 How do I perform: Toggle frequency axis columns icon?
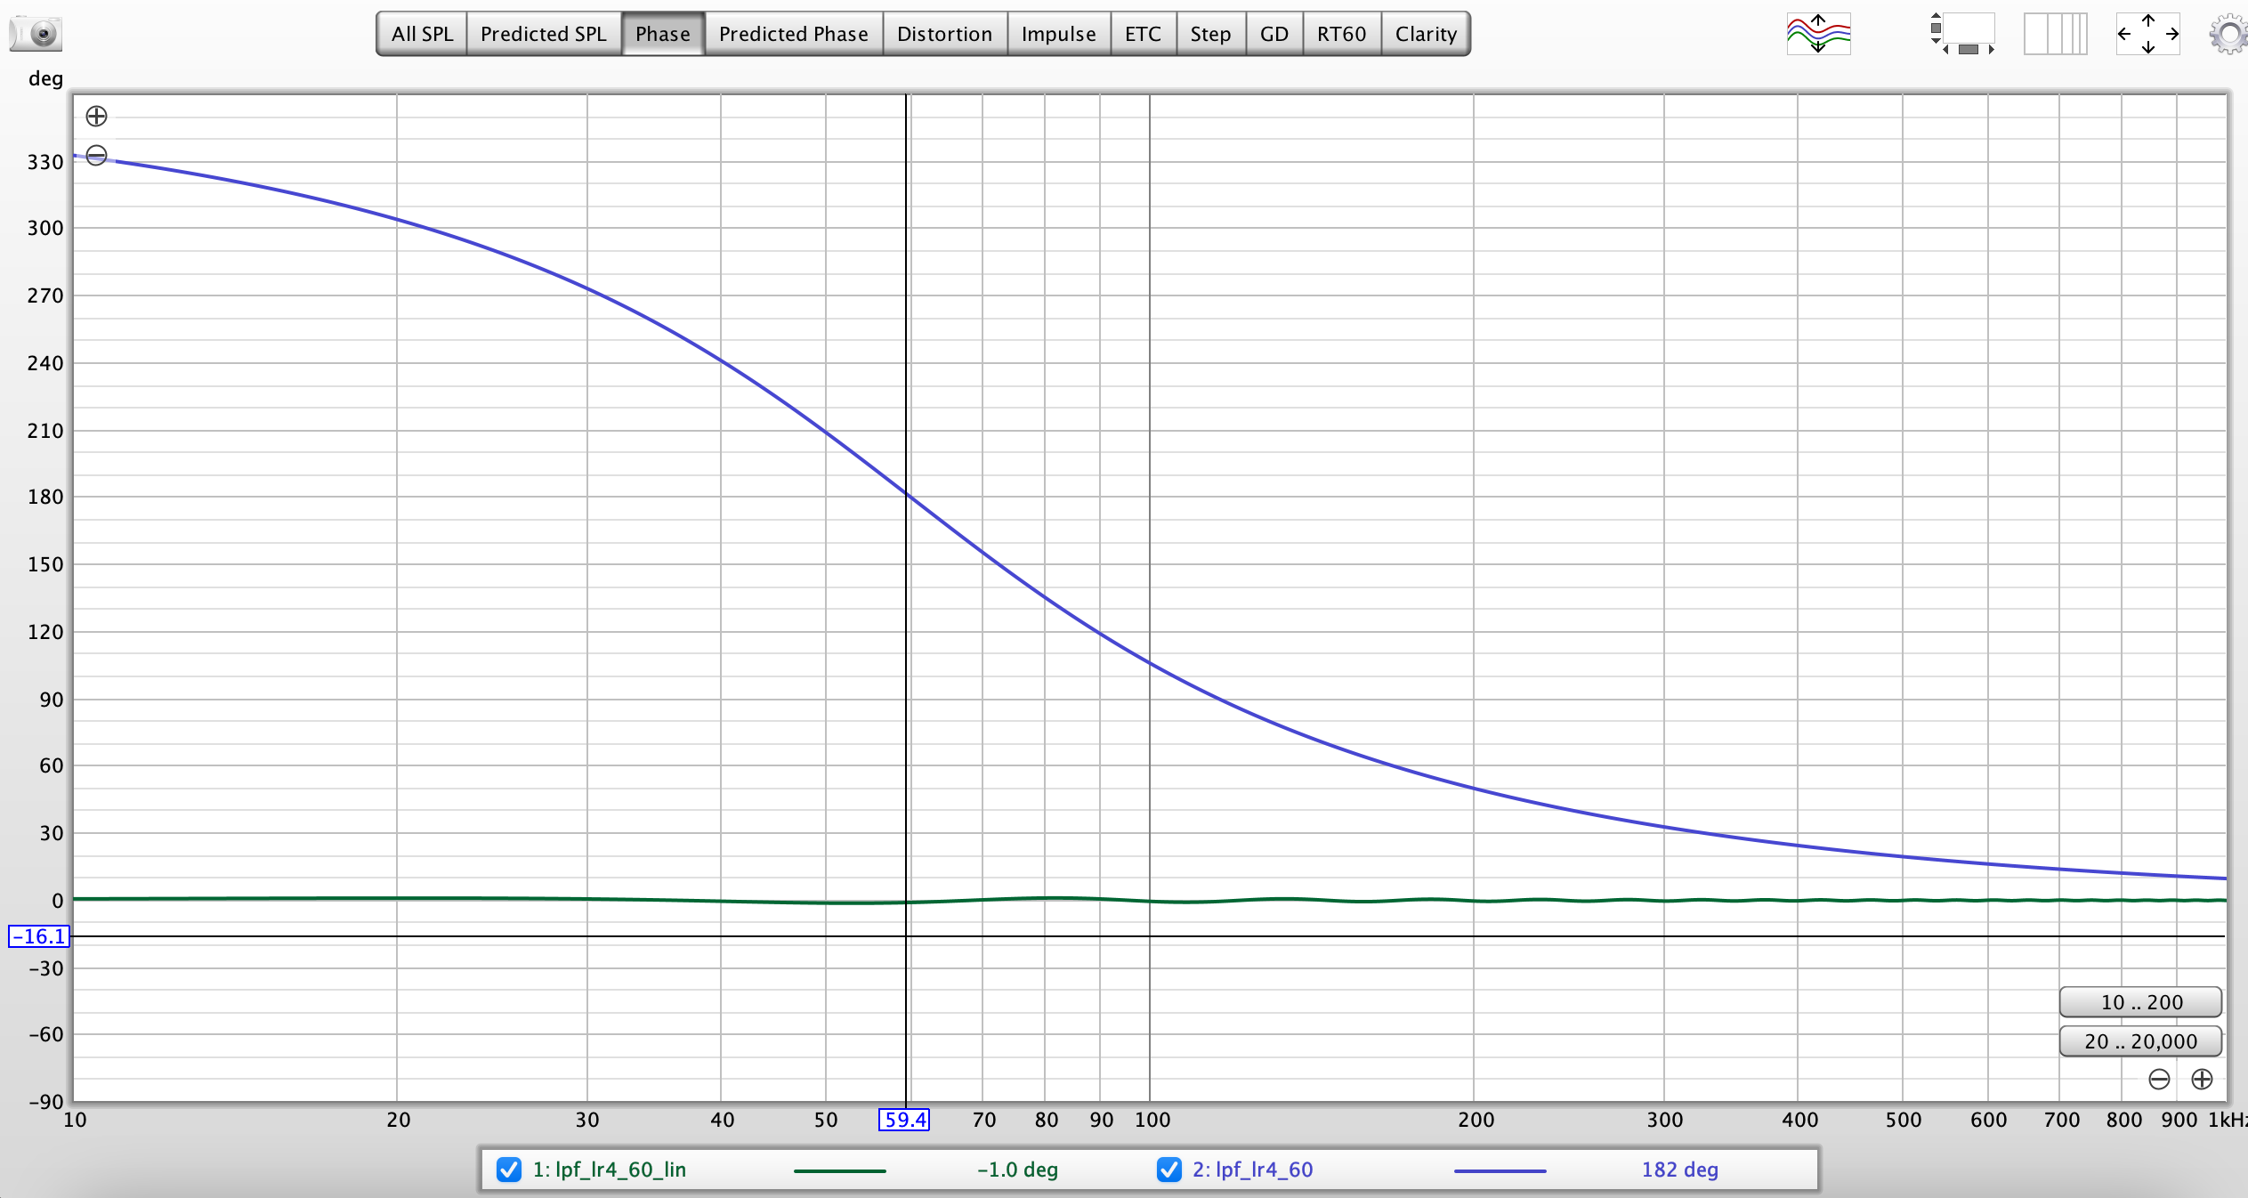2055,34
